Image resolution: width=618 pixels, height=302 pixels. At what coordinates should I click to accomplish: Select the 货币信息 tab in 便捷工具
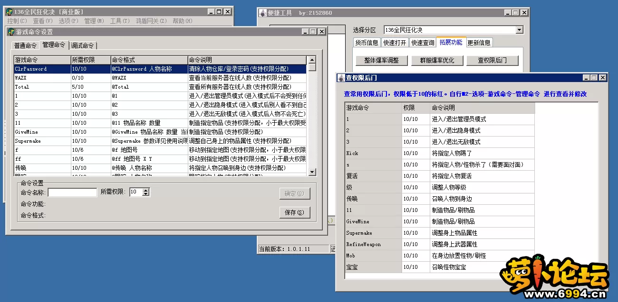point(367,43)
